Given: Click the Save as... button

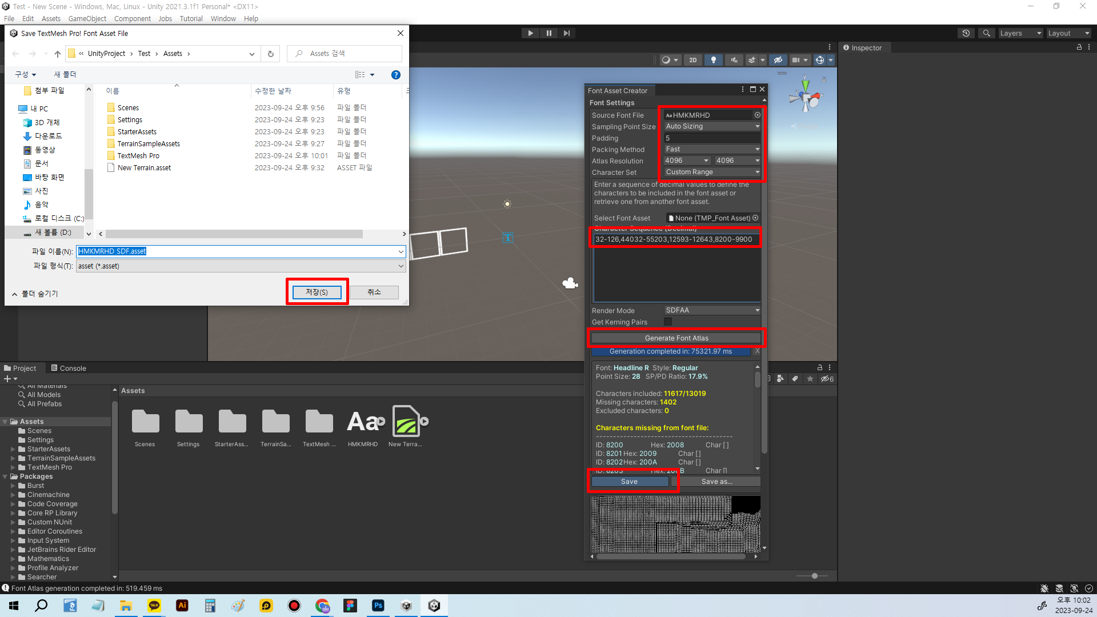Looking at the screenshot, I should coord(716,482).
